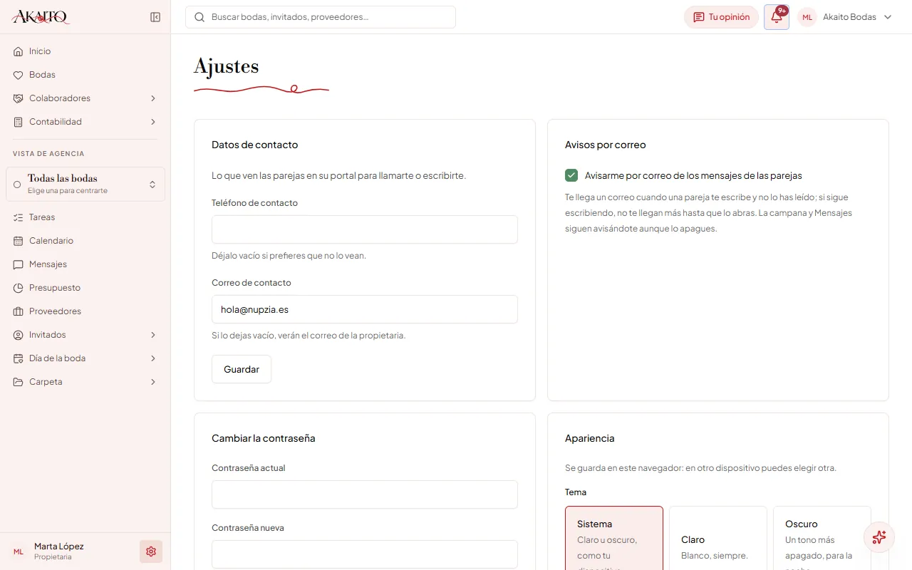
Task: Click the heart icon beside Bodas
Action: 19,75
